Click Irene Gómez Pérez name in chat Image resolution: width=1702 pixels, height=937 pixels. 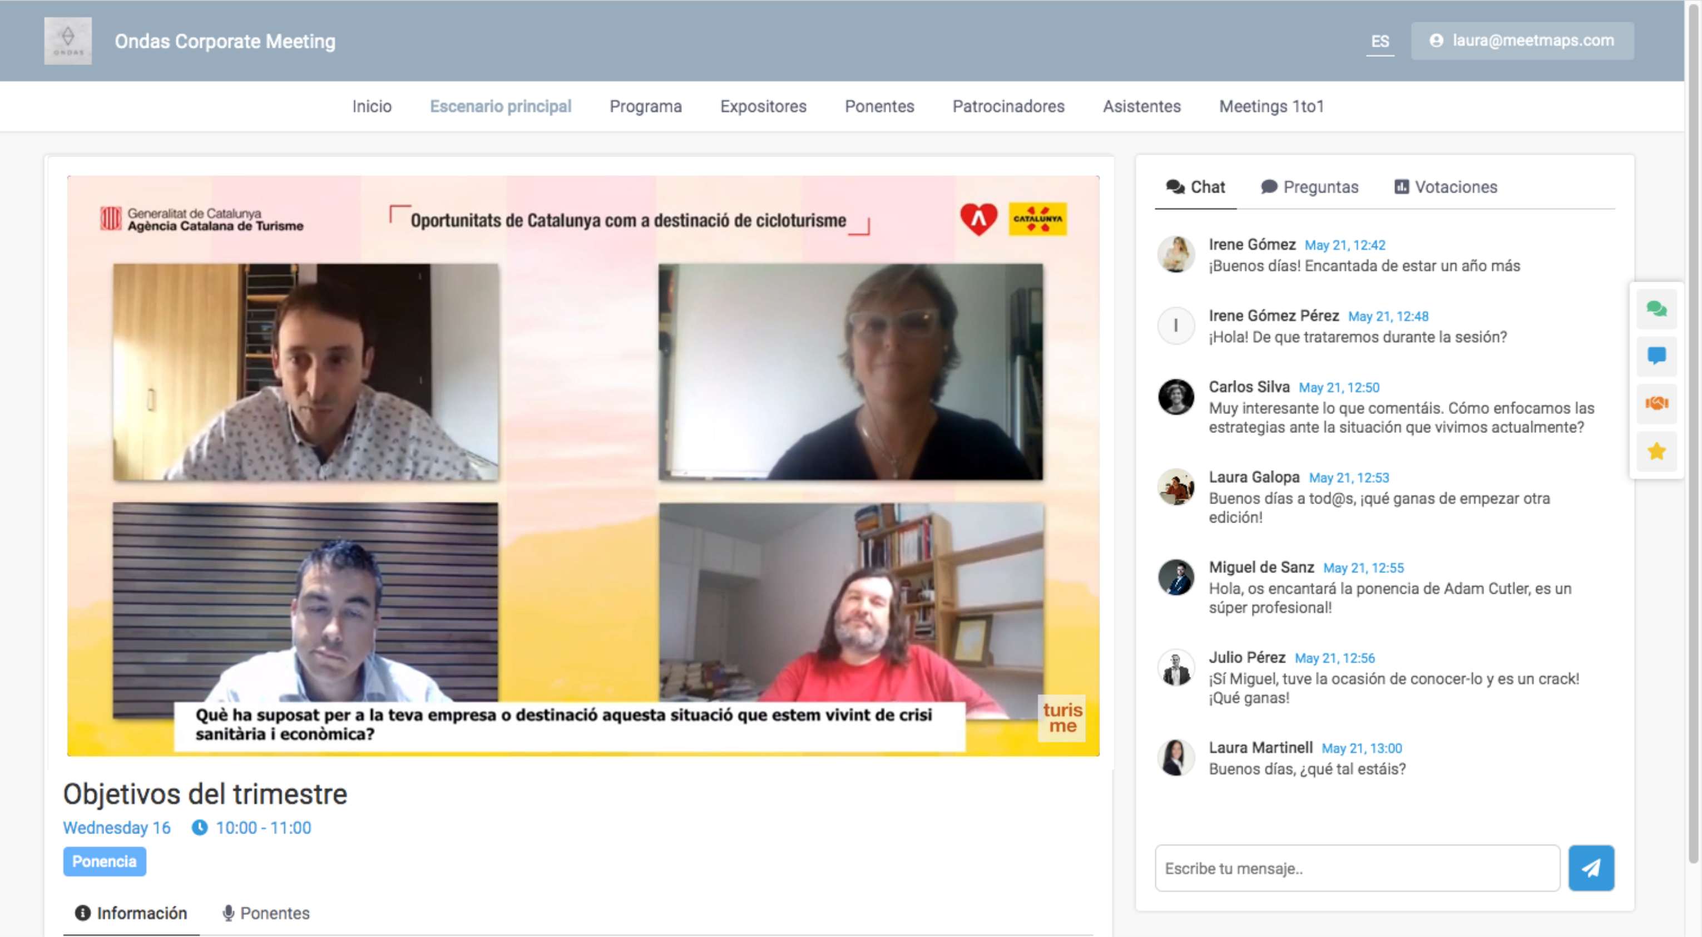tap(1273, 315)
